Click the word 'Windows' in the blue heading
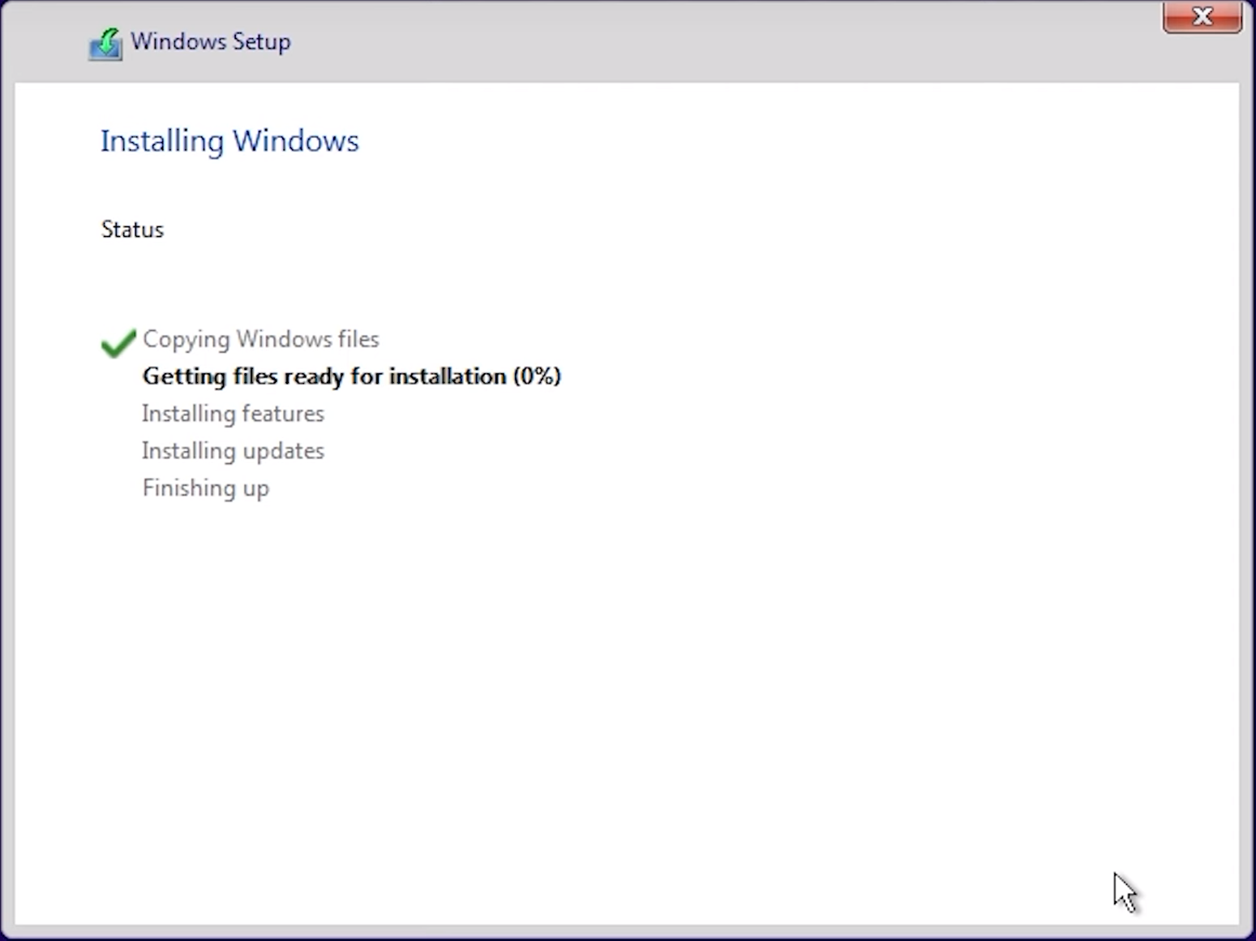This screenshot has height=941, width=1256. 295,141
